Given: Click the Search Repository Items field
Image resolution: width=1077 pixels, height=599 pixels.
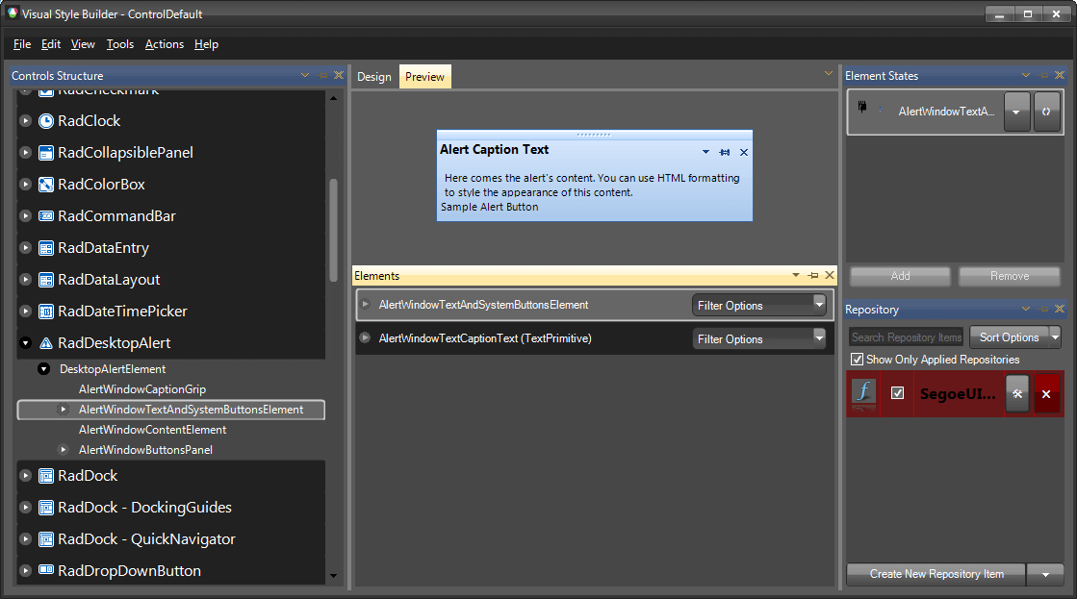Looking at the screenshot, I should (x=906, y=337).
